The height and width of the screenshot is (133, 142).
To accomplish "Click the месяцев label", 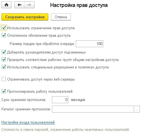I will pyautogui.click(x=78, y=100).
